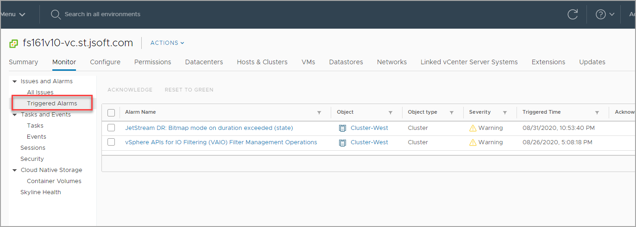Click the search magnifier icon
The height and width of the screenshot is (227, 636).
click(x=56, y=14)
